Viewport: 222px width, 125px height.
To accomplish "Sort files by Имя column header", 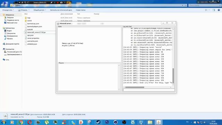I will (x=26, y=14).
